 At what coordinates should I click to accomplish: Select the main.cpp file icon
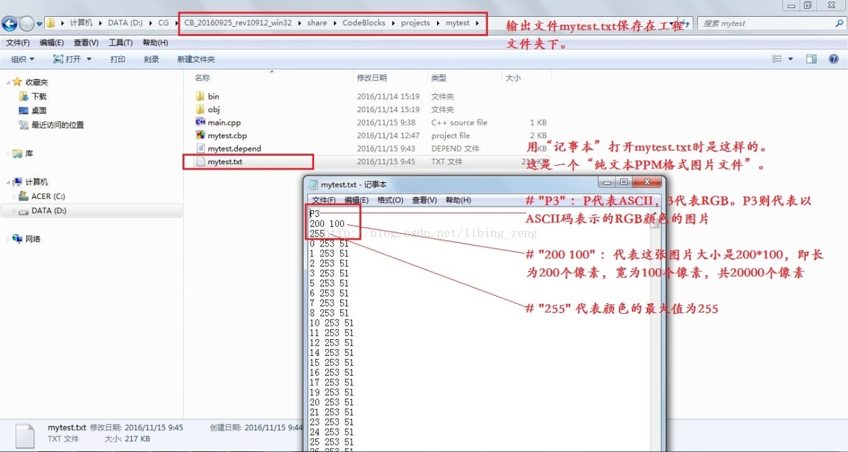tap(200, 122)
